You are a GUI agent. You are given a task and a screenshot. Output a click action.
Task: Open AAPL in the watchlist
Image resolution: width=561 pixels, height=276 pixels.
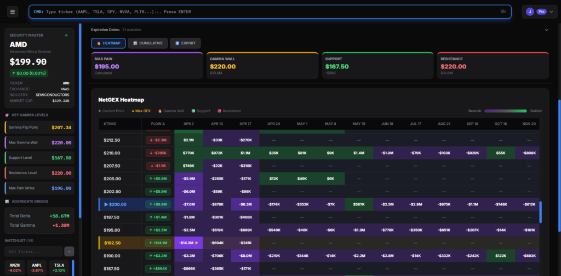(37, 267)
